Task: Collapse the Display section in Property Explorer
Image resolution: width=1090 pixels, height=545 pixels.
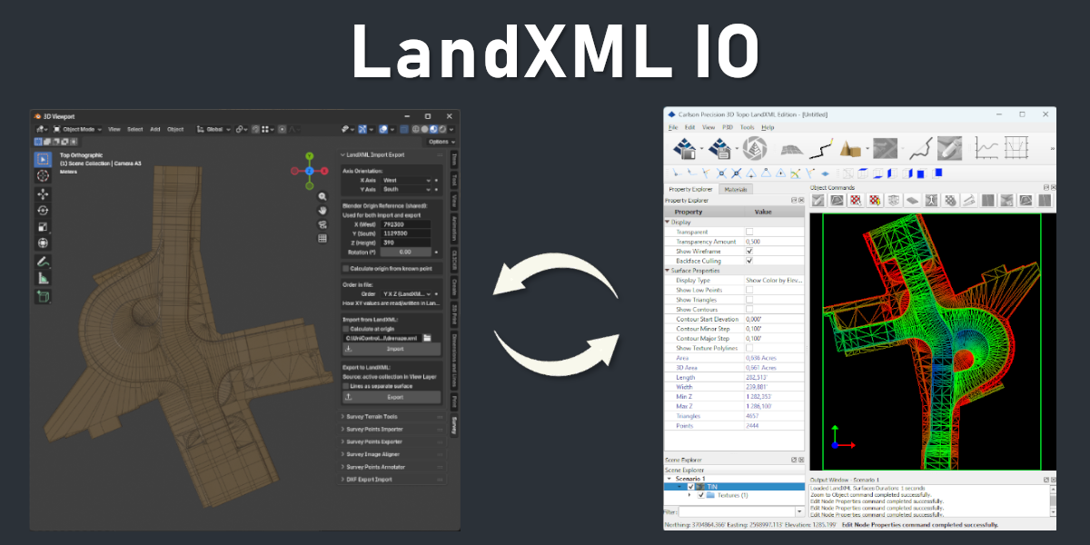Action: click(x=669, y=222)
